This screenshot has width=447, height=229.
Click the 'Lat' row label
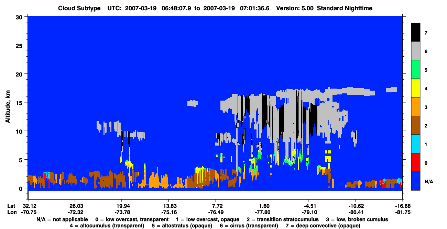coord(11,206)
